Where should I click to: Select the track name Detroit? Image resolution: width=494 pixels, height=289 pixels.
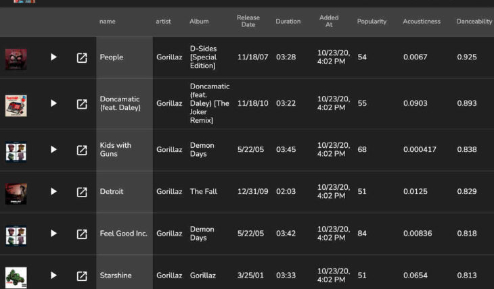click(x=112, y=192)
